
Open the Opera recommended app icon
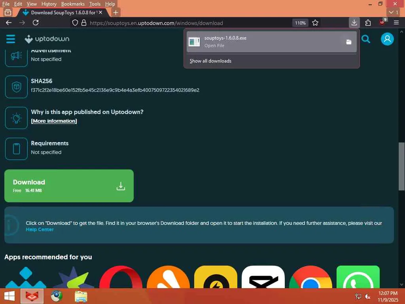121,277
